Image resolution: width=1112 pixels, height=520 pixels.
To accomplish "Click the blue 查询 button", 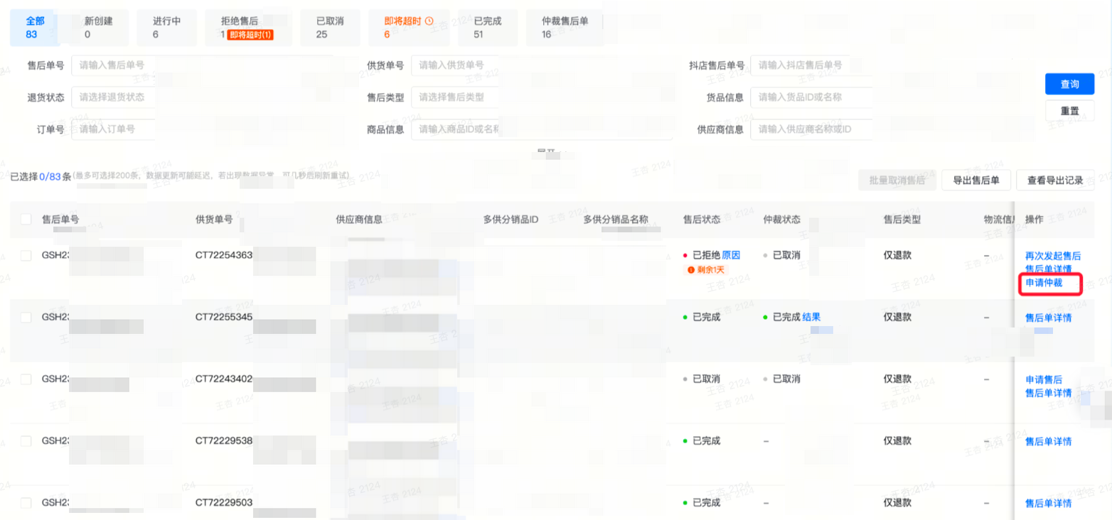I will click(x=1069, y=84).
